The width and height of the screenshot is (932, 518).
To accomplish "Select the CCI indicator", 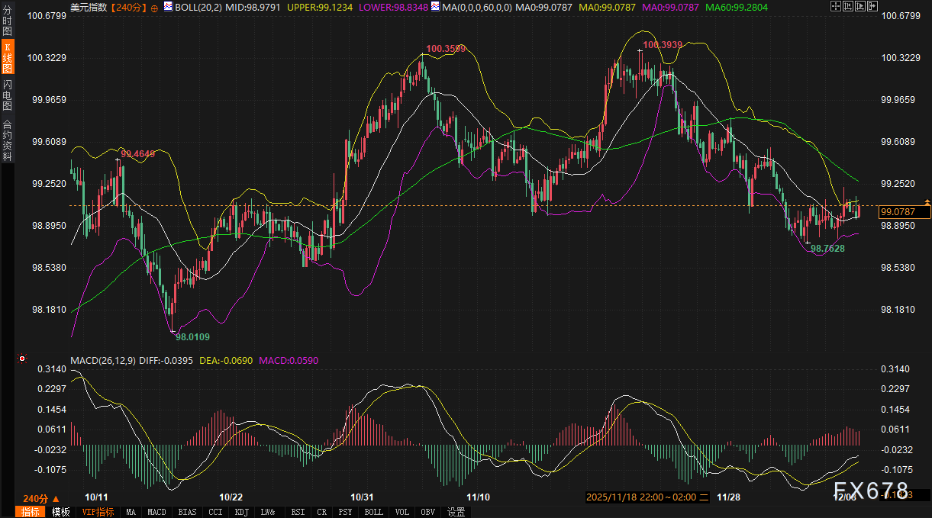I will pos(215,512).
